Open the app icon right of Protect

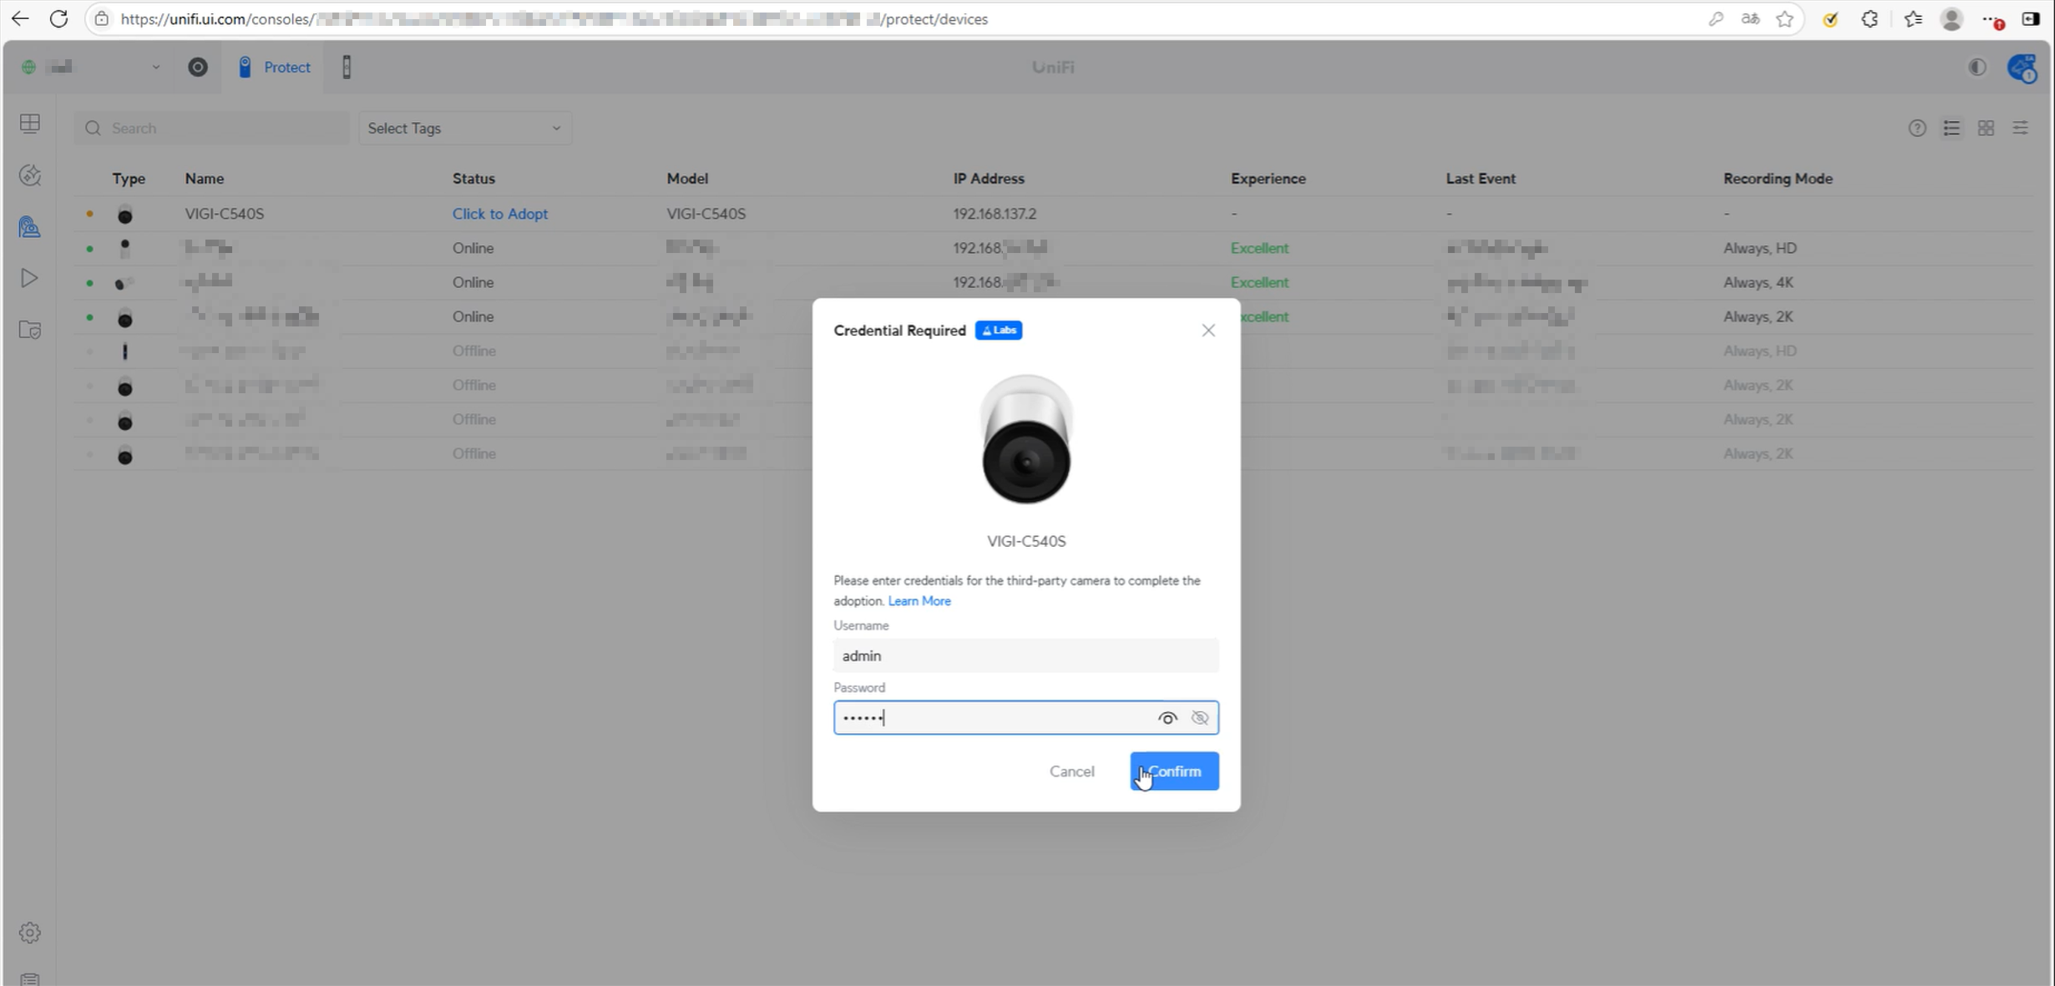(x=346, y=67)
